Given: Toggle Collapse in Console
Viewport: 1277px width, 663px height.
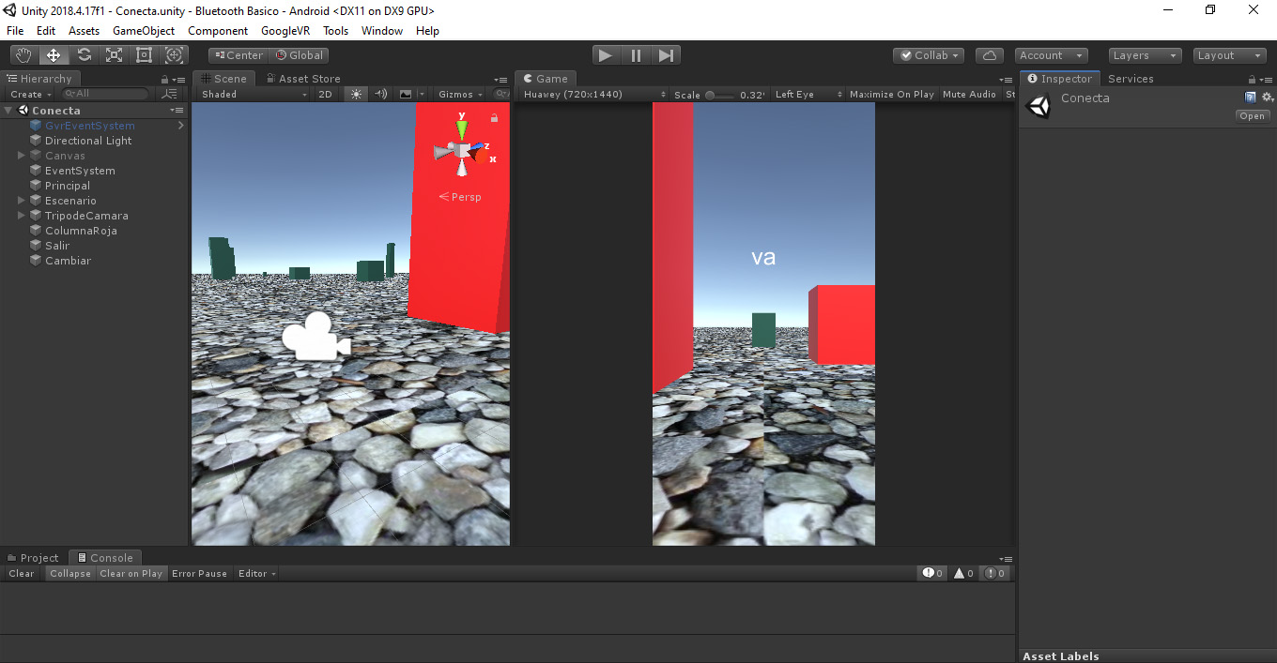Looking at the screenshot, I should 70,573.
